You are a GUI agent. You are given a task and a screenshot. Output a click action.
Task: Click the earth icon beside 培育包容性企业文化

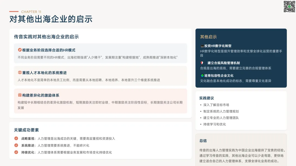tap(202, 76)
